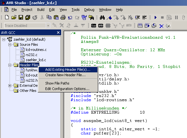Select the Source Files folder label
Viewport: 187px width, 138px height.
point(29,45)
